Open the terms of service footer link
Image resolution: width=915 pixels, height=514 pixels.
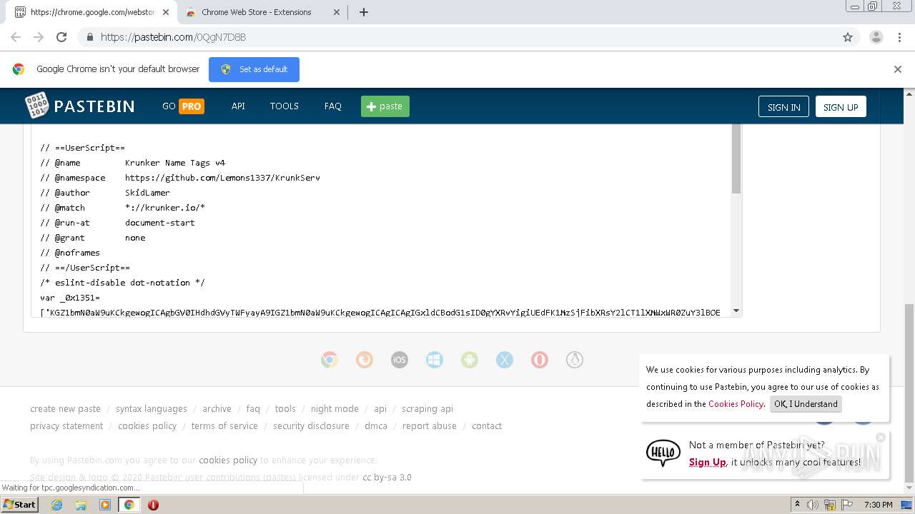[224, 426]
